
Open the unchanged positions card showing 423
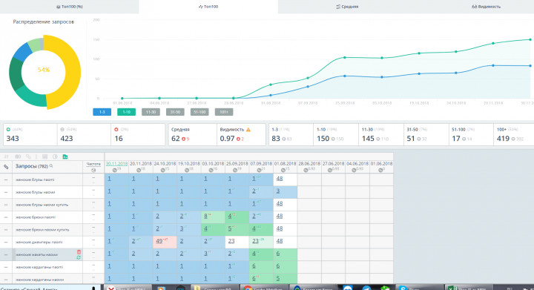84,135
